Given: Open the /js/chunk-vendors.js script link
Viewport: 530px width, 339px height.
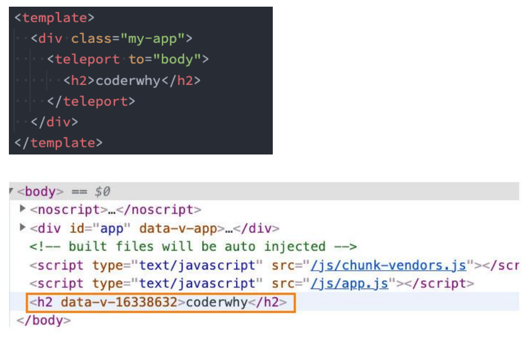Looking at the screenshot, I should point(388,265).
